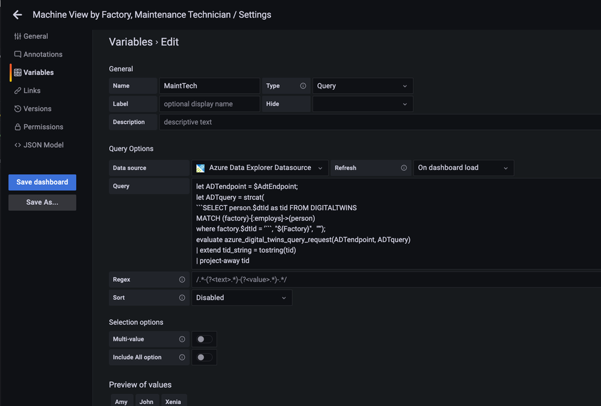The image size is (601, 406).
Task: Click the Name field containing MaintTech
Action: (209, 86)
